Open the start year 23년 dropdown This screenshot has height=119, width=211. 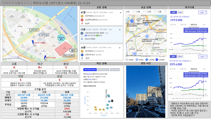(x=130, y=12)
